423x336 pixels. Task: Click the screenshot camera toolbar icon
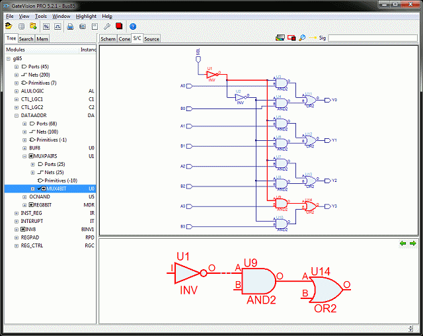point(83,26)
